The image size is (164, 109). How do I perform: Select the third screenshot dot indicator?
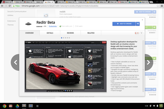pos(65,38)
